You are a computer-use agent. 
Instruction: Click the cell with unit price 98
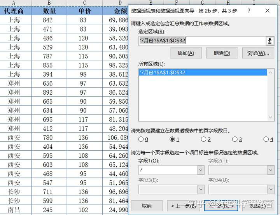pyautogui.click(x=85, y=74)
